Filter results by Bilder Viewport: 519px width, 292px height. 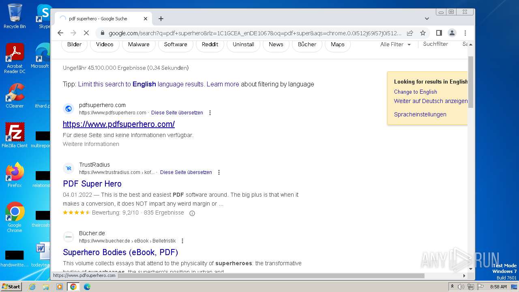point(74,45)
